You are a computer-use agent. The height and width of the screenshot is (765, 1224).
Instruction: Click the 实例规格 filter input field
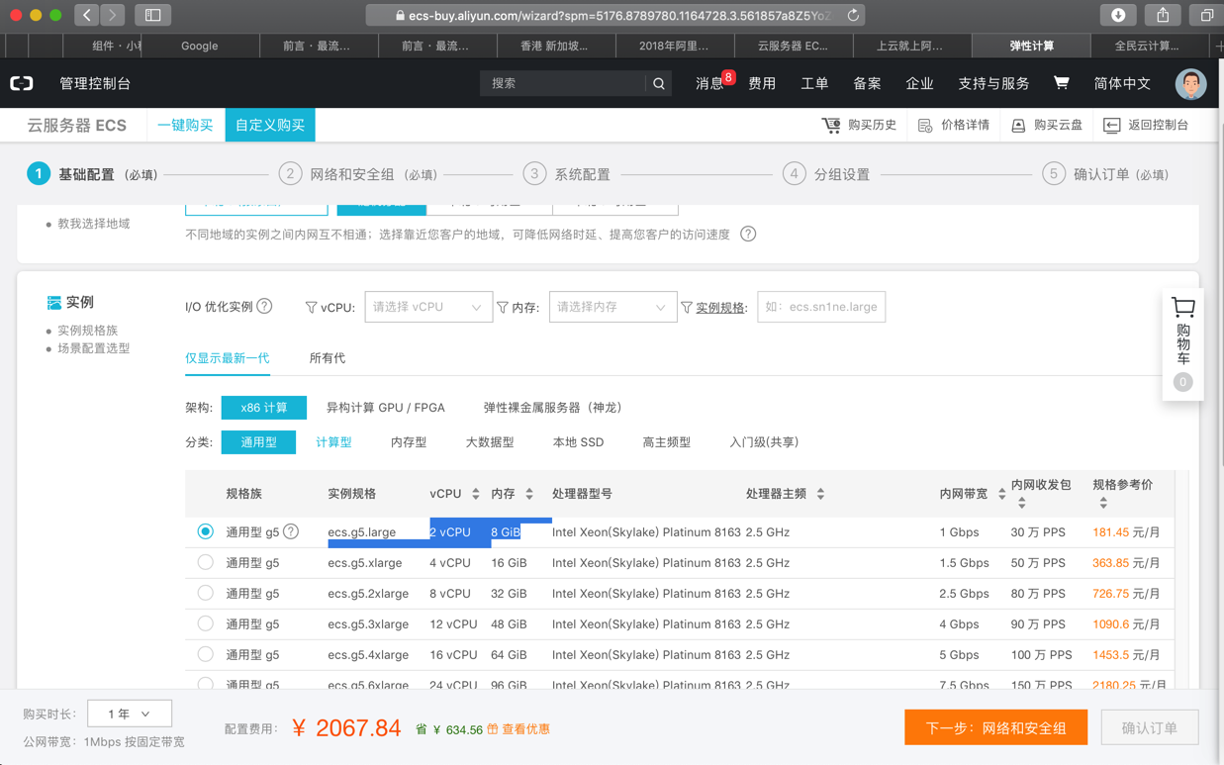point(820,308)
